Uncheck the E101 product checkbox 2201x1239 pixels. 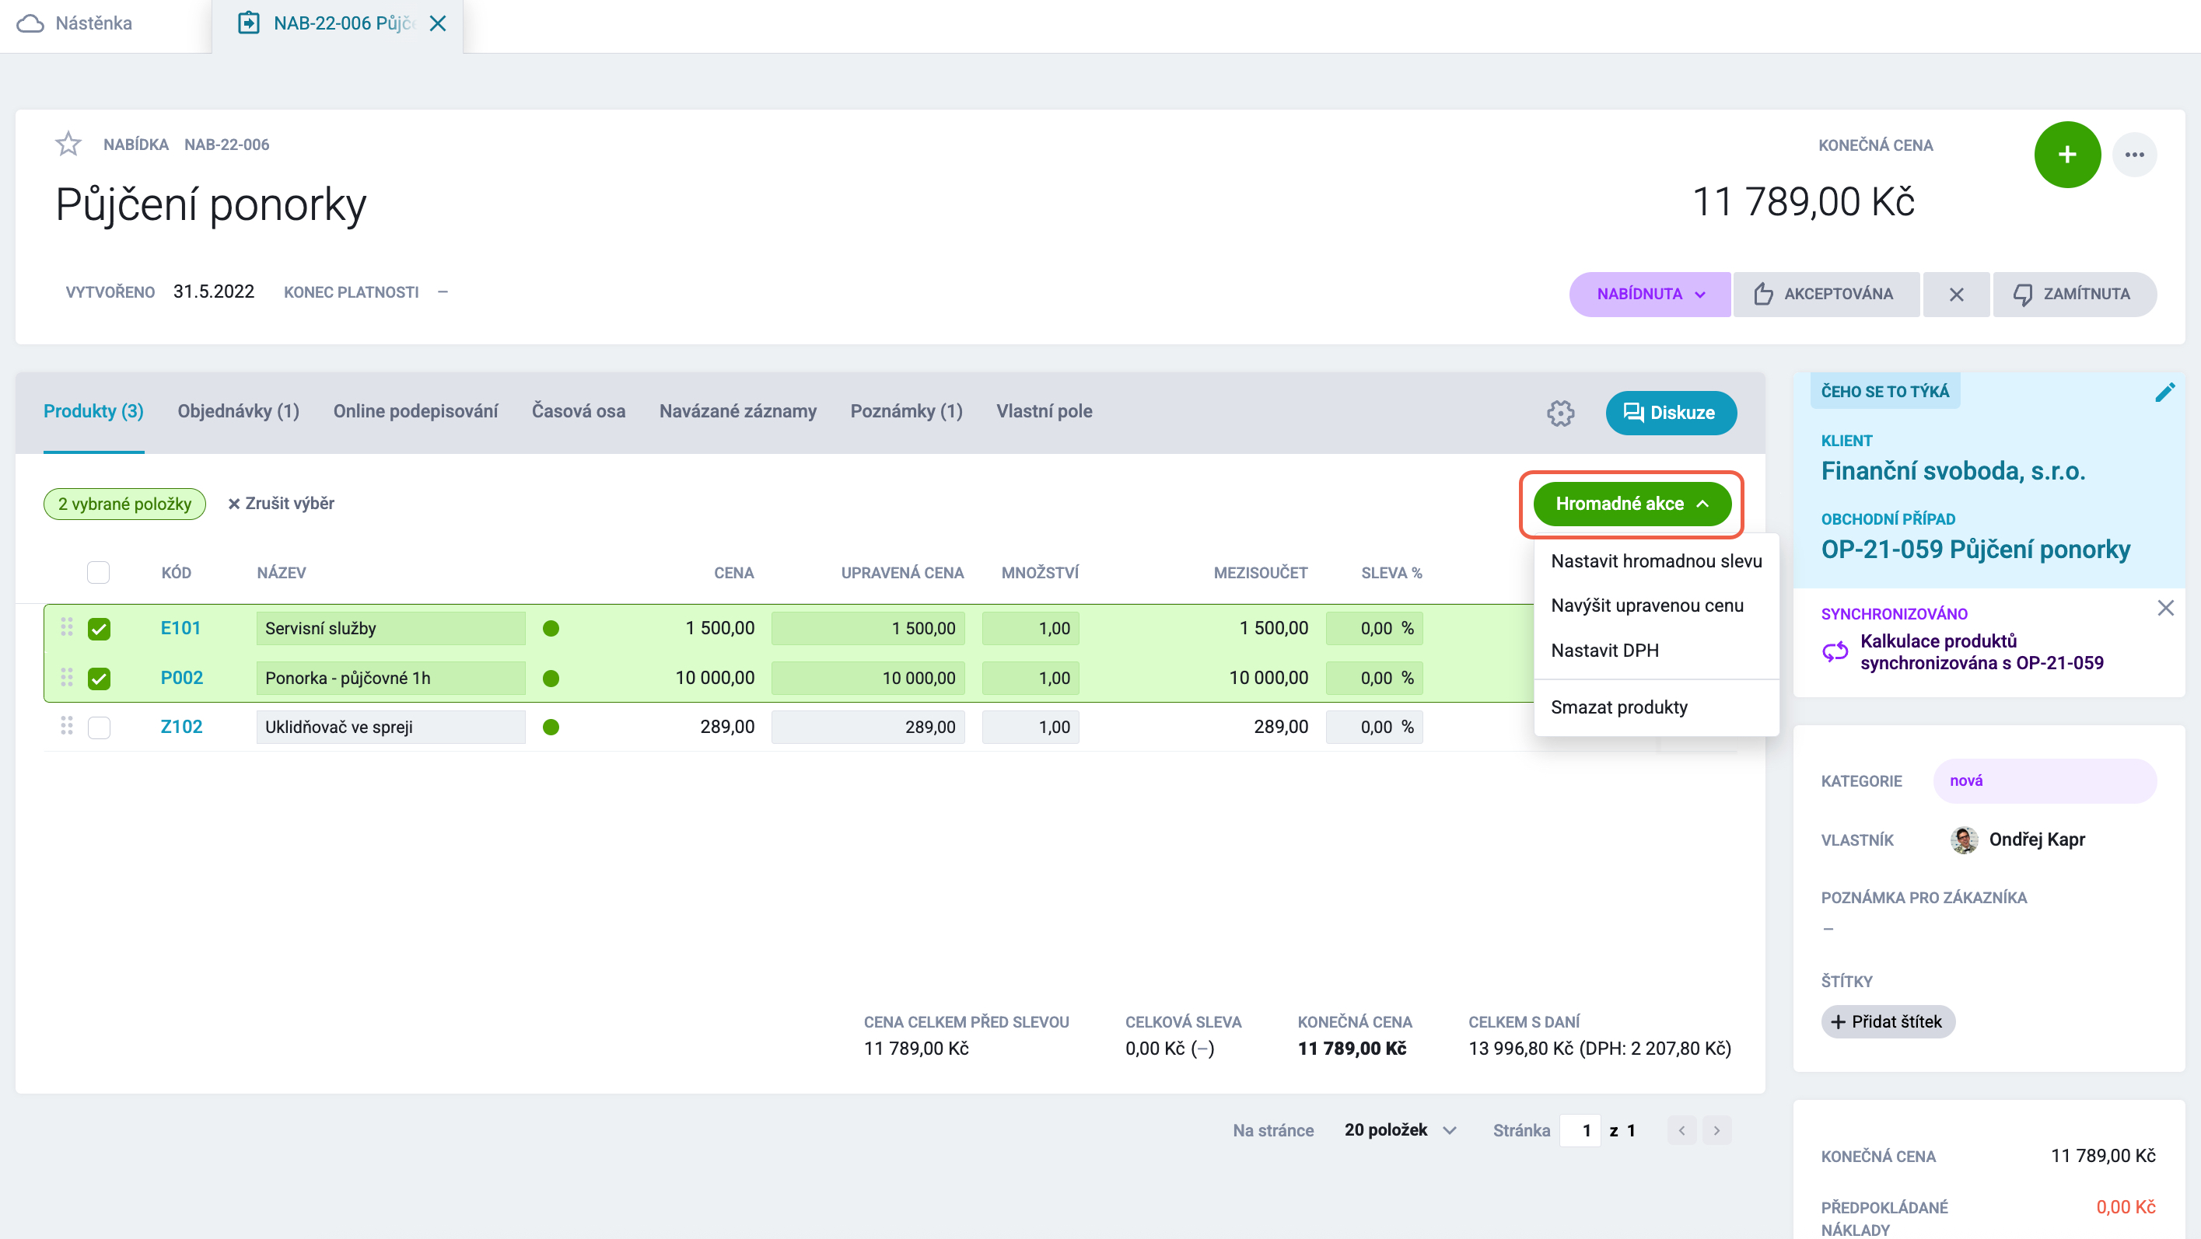point(99,629)
